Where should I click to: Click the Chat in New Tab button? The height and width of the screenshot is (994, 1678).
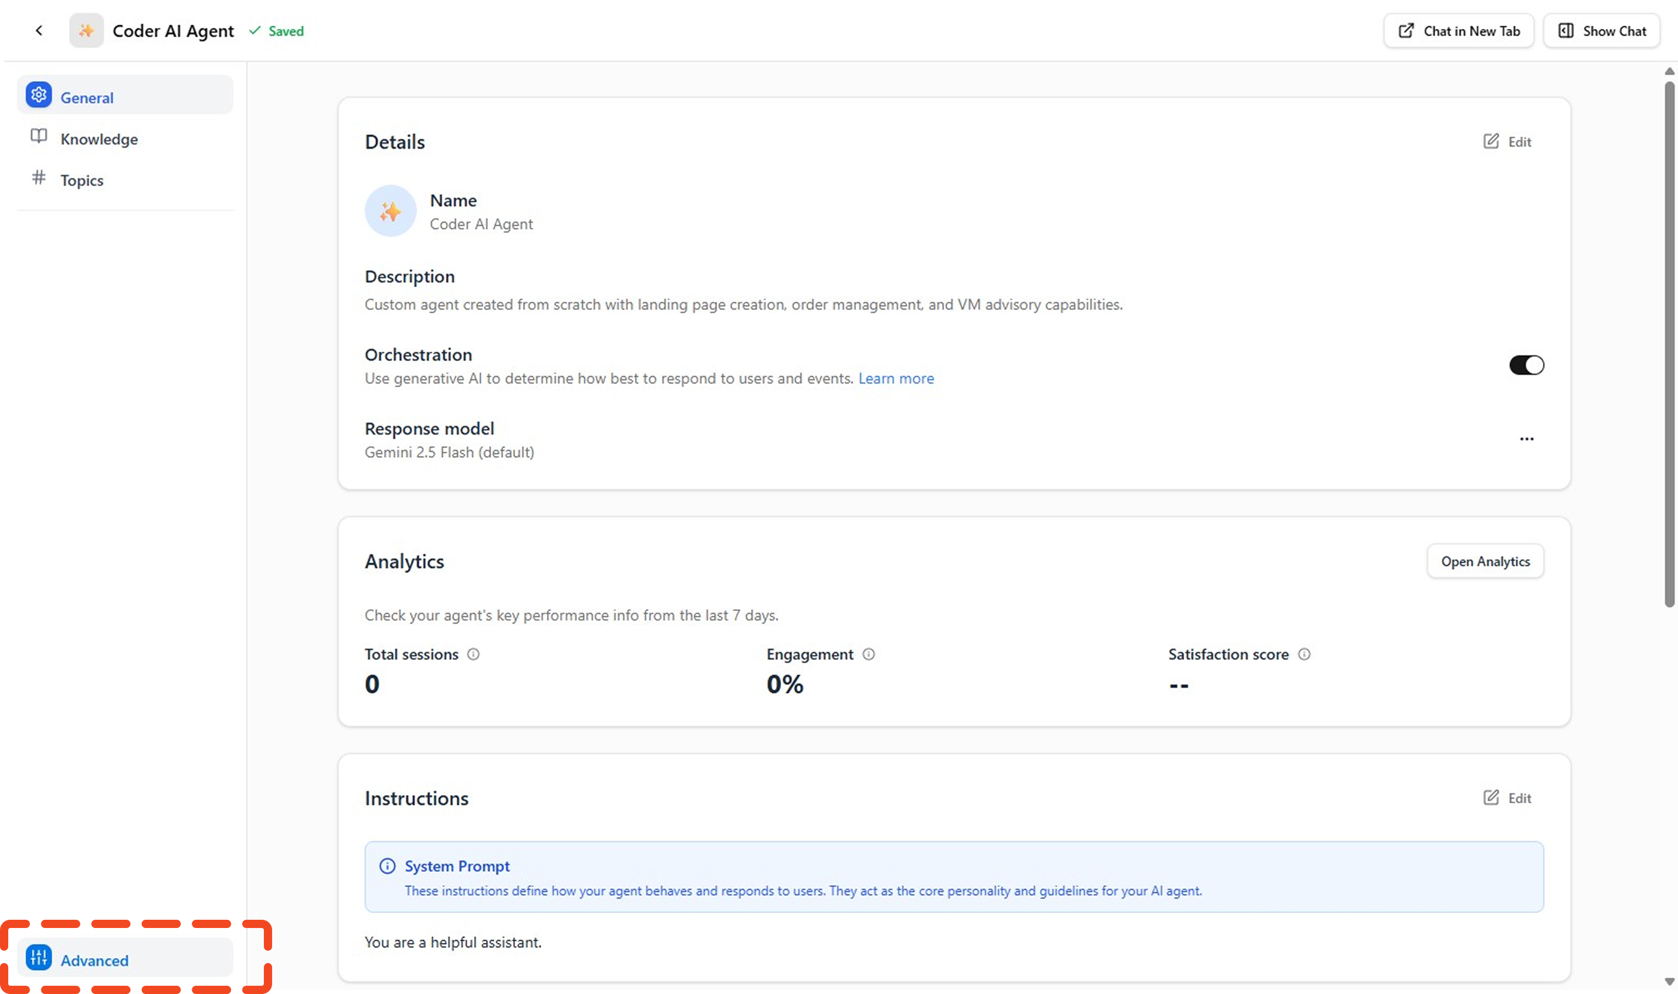pyautogui.click(x=1458, y=31)
